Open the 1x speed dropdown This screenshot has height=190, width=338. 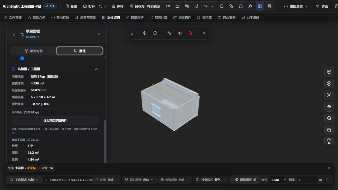point(209,6)
